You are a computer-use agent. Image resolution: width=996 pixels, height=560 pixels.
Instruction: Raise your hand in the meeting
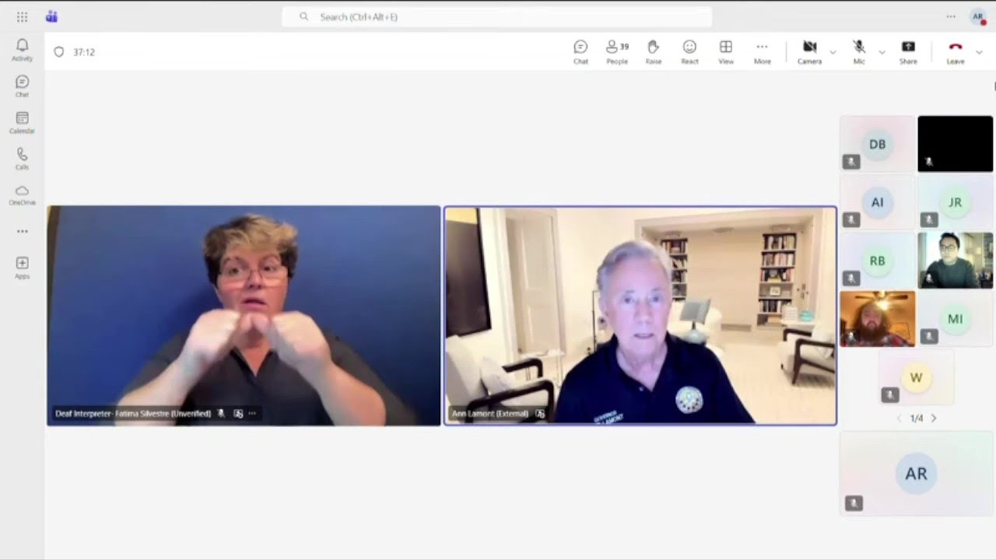654,52
